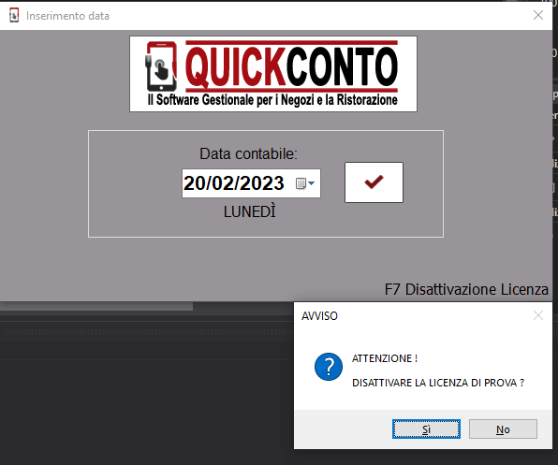558x465 pixels.
Task: Expand the date picker dropdown arrow
Action: click(312, 183)
